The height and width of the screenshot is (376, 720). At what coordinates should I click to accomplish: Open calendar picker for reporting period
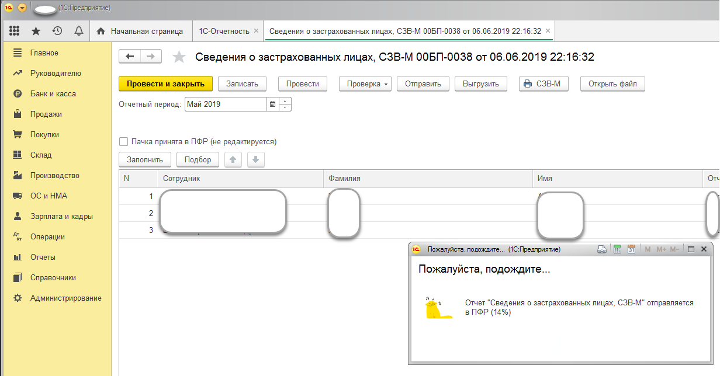click(272, 105)
